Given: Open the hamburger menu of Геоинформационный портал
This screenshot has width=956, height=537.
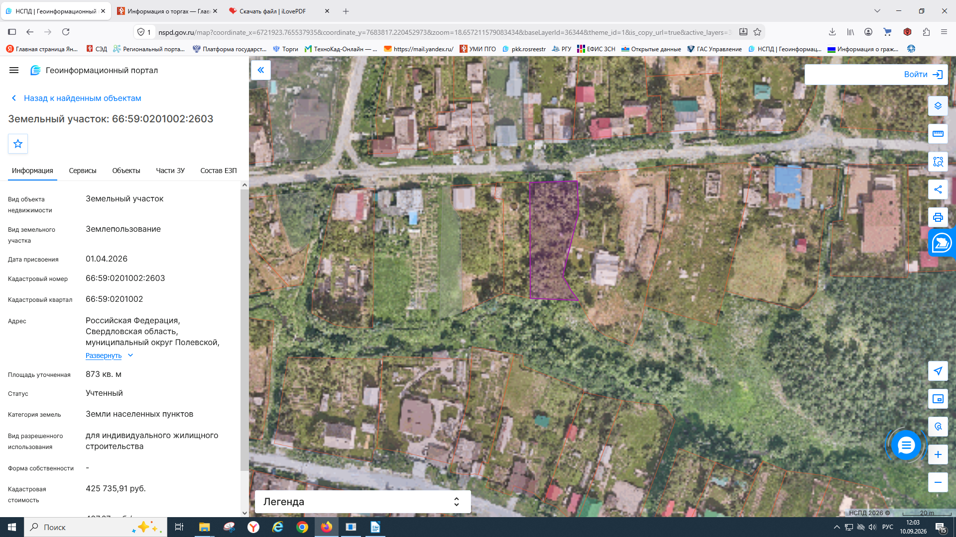Looking at the screenshot, I should (14, 70).
